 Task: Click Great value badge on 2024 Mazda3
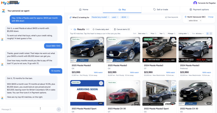(x=148, y=39)
